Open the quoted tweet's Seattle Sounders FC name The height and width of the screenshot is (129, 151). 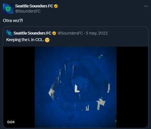point(32,33)
